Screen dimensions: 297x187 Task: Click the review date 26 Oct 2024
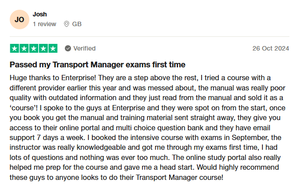(x=270, y=48)
